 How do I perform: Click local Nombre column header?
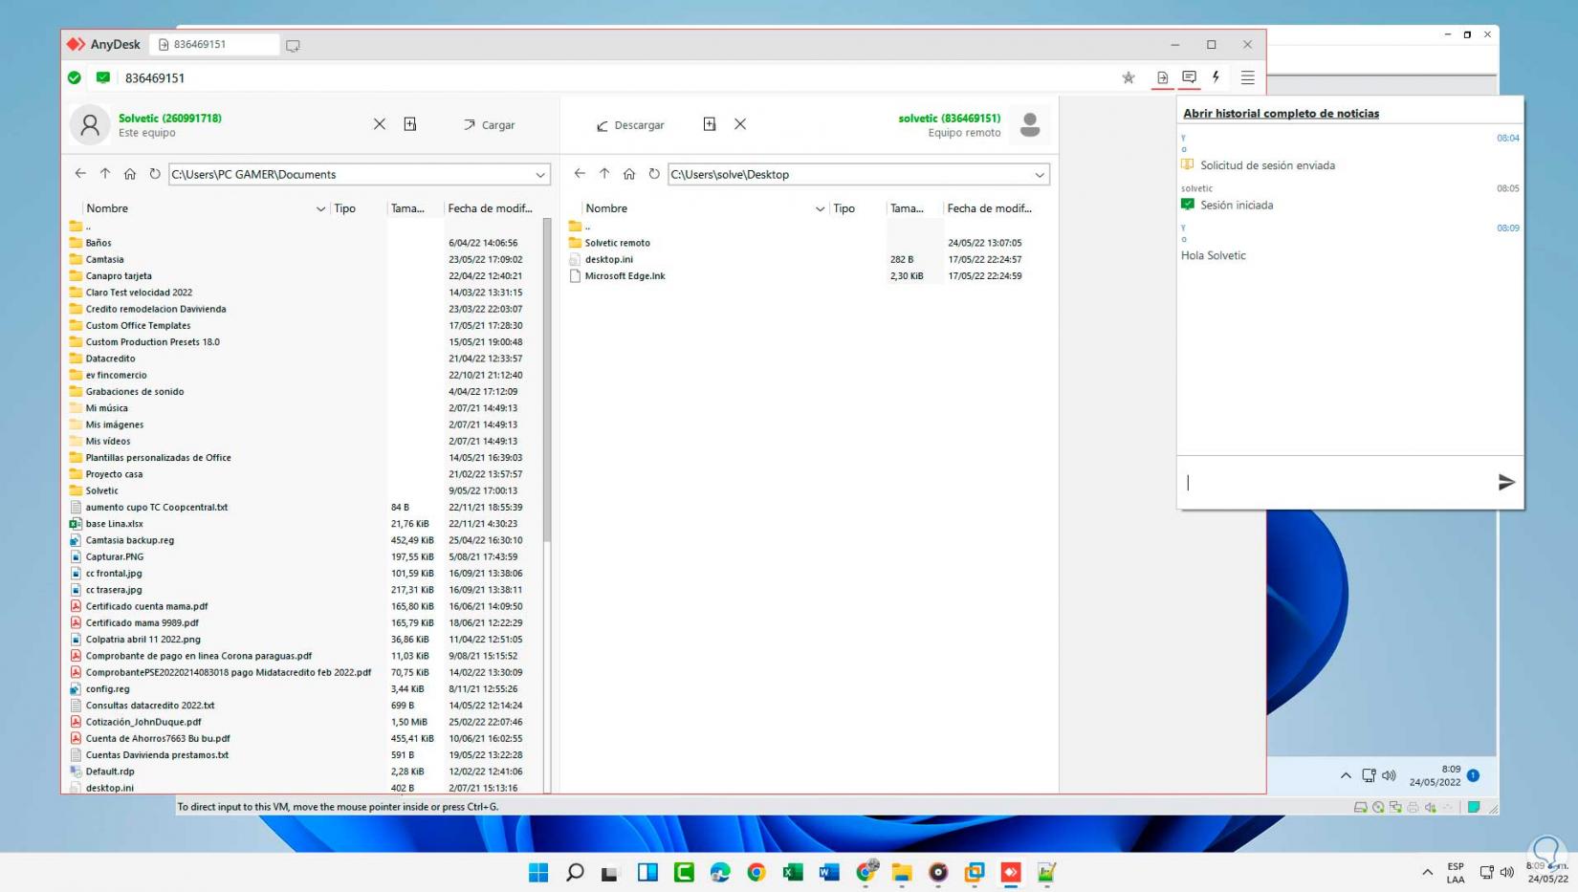pos(107,208)
